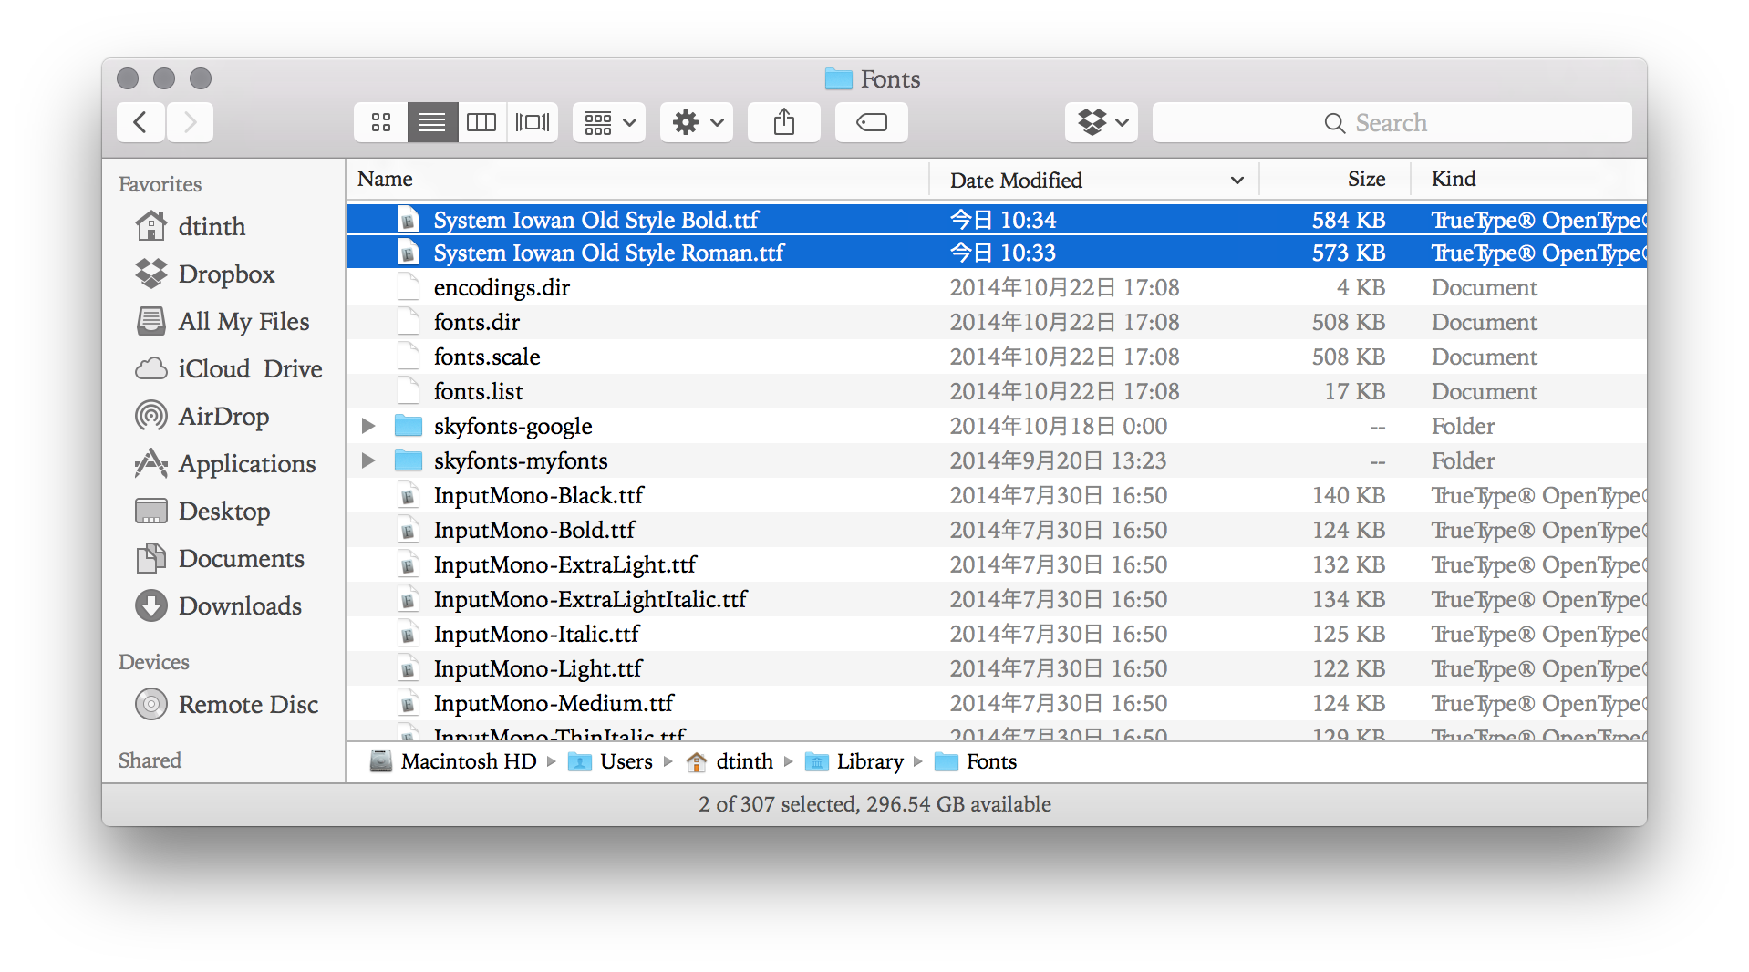Select InputMono-Light.ttf
The height and width of the screenshot is (972, 1749).
pos(997,668)
